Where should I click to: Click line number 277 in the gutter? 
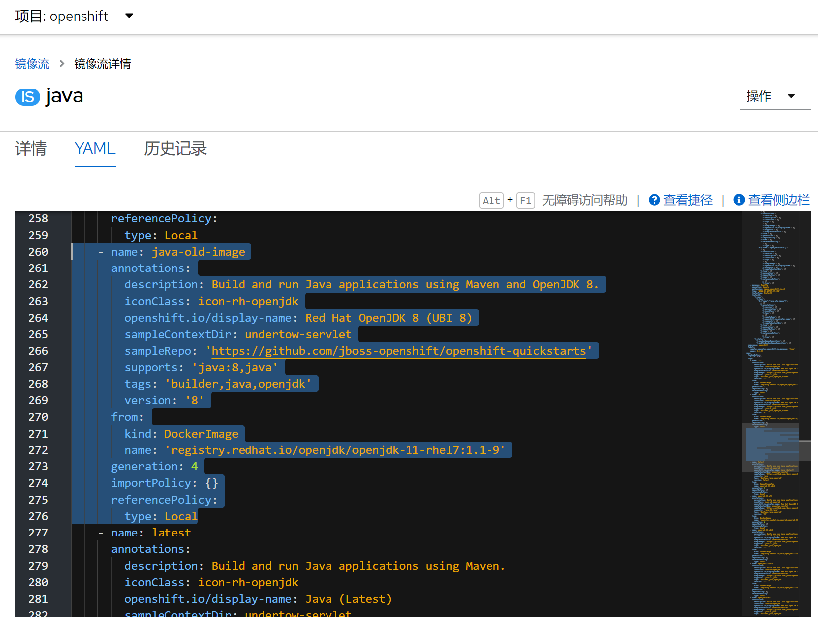(38, 533)
